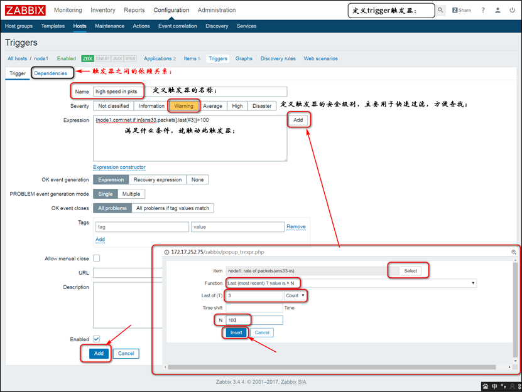Set severity to Not classified
This screenshot has width=522, height=392.
[114, 106]
